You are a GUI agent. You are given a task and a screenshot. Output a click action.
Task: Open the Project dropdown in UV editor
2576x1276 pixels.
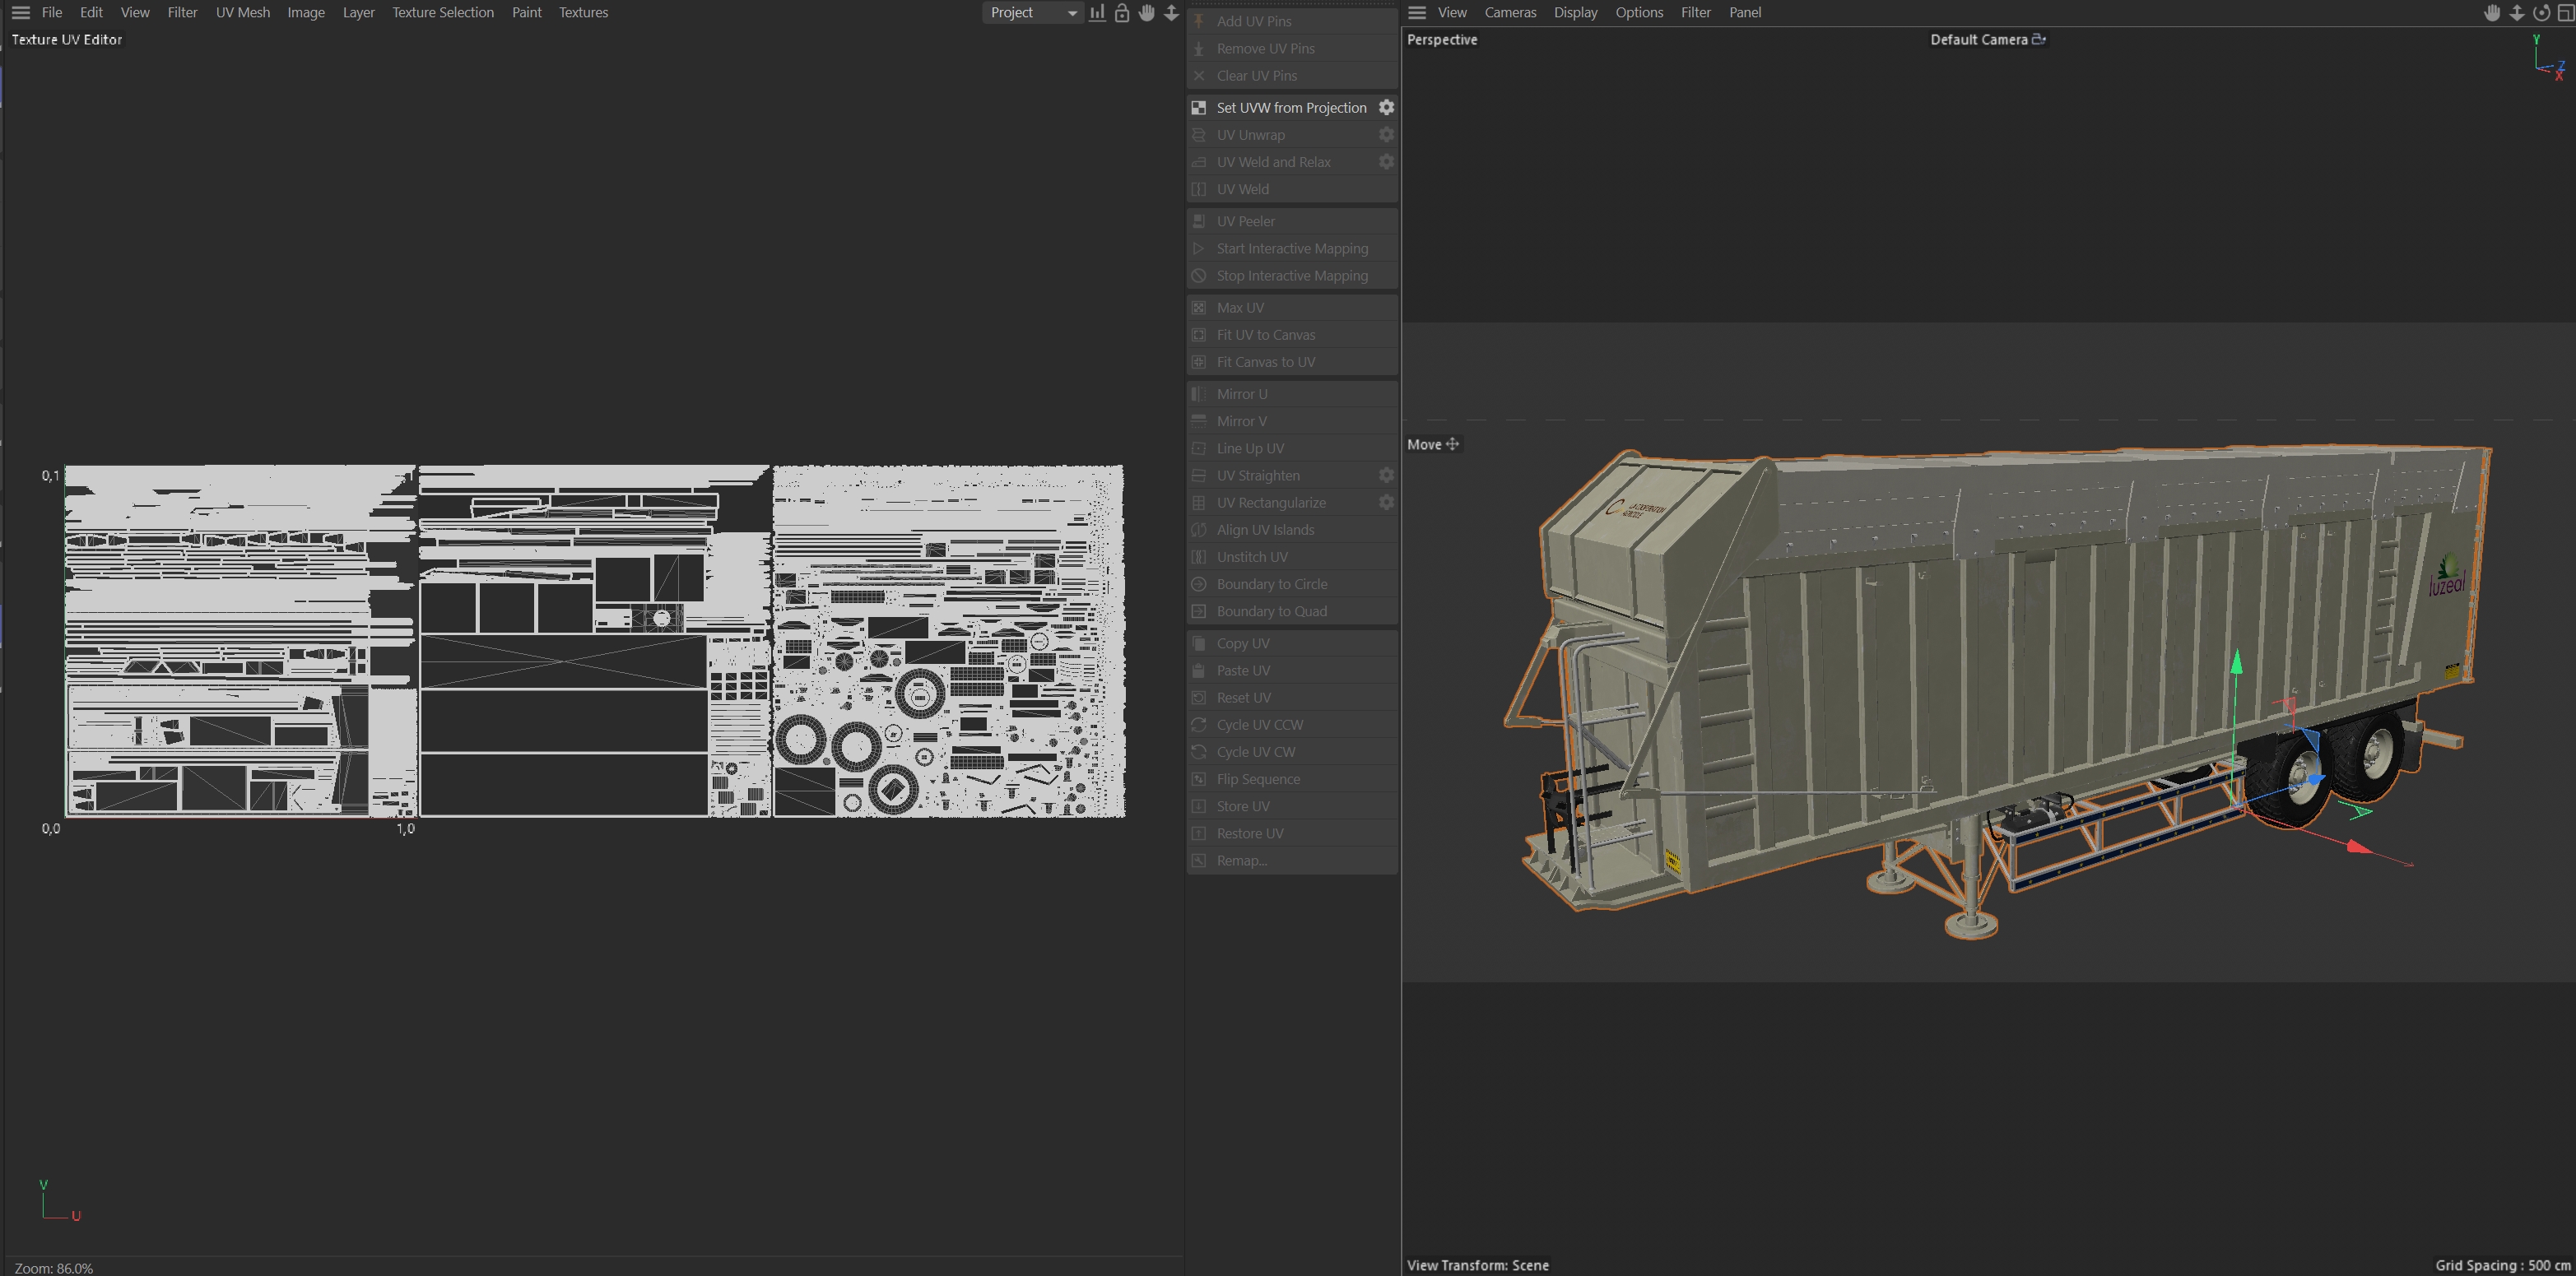pyautogui.click(x=1032, y=13)
